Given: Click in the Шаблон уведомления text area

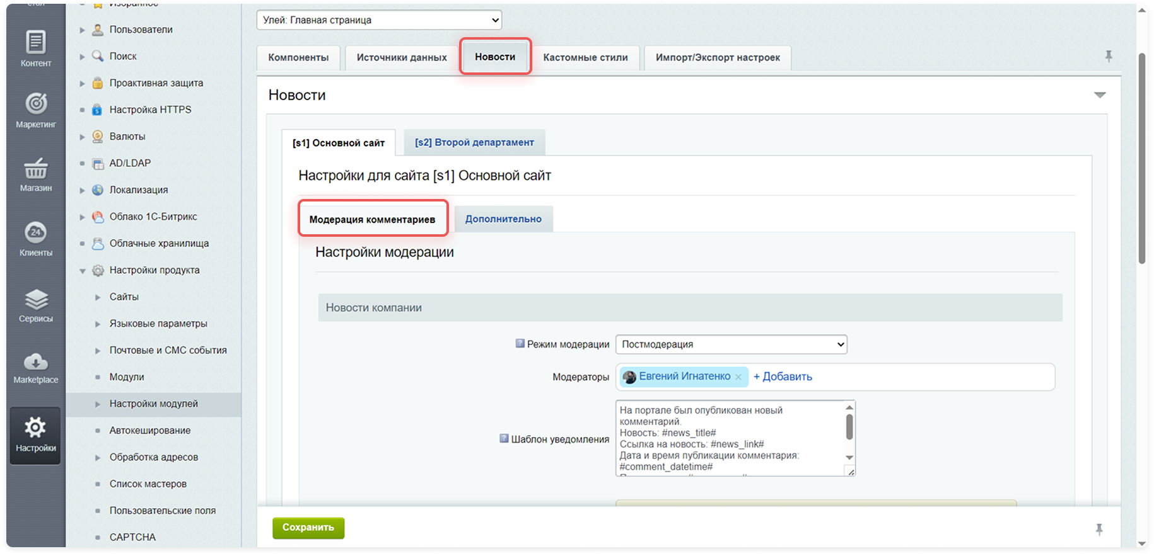Looking at the screenshot, I should (x=730, y=438).
